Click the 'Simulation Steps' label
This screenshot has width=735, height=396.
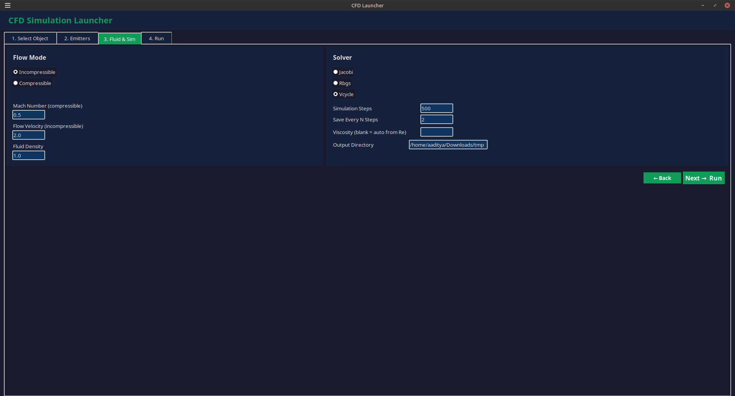coord(353,108)
